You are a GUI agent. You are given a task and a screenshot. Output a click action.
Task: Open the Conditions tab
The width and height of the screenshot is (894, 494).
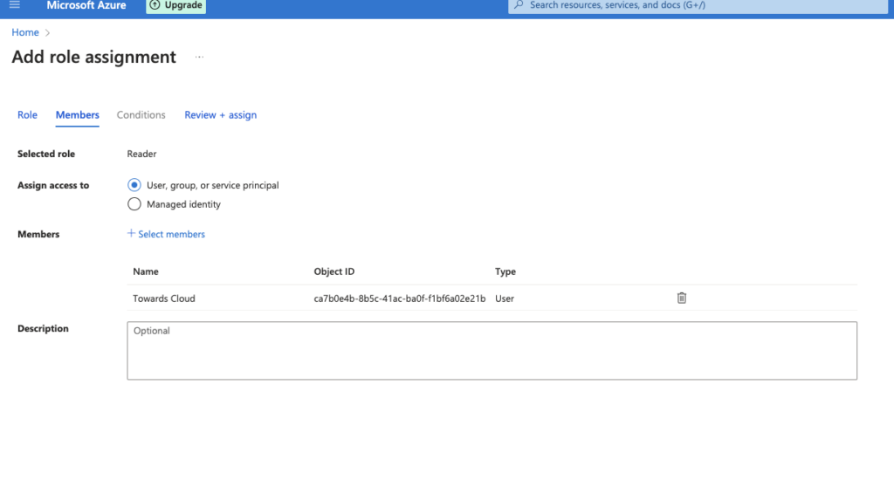141,115
